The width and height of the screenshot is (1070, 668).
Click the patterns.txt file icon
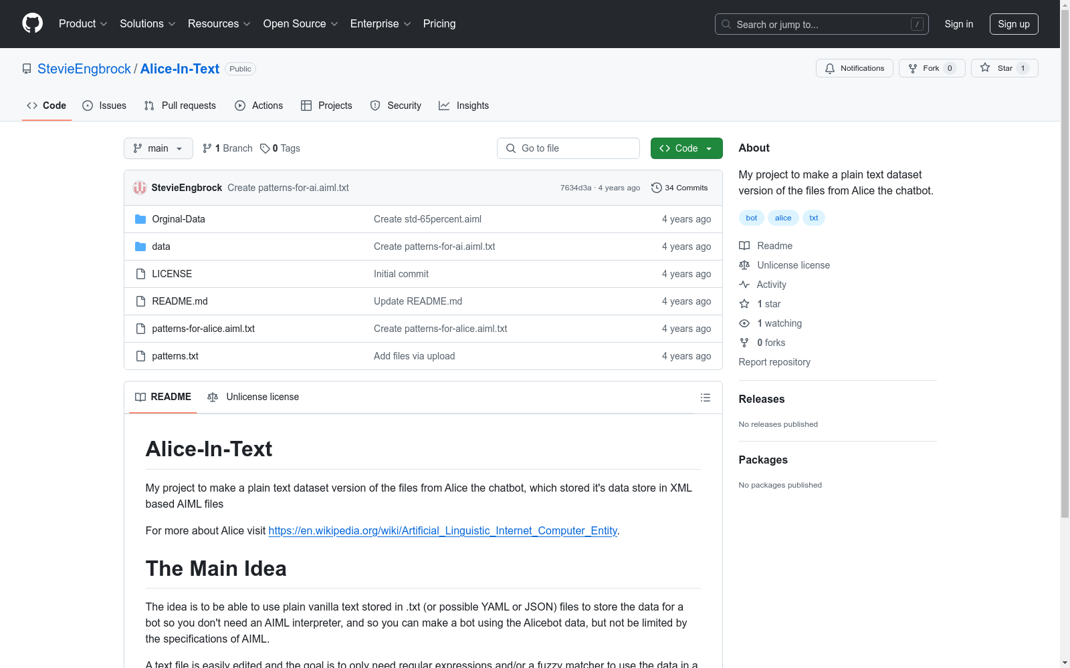[140, 356]
